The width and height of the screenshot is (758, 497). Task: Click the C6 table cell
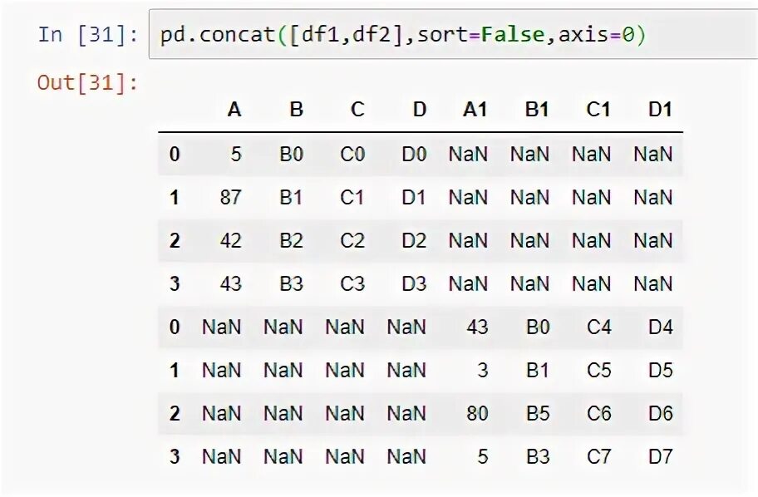tap(599, 413)
